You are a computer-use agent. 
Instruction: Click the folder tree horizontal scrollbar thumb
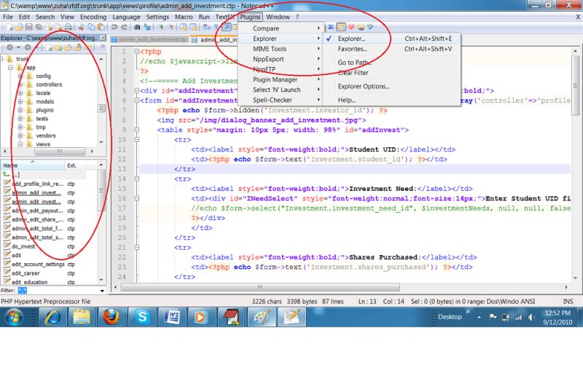(60, 152)
